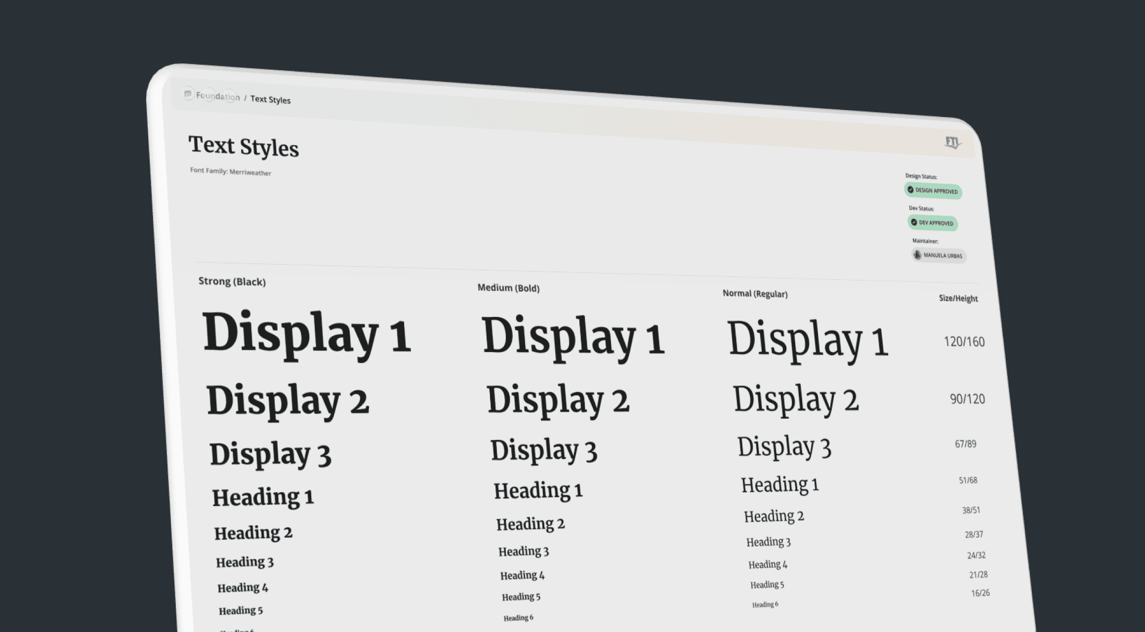
Task: Click the Size/Height column header
Action: [958, 298]
